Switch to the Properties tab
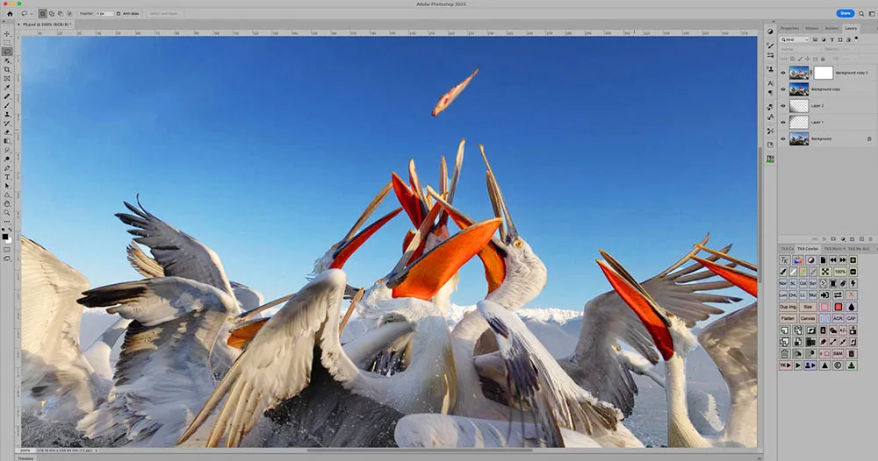Screen dimensions: 878x461 click(x=789, y=29)
